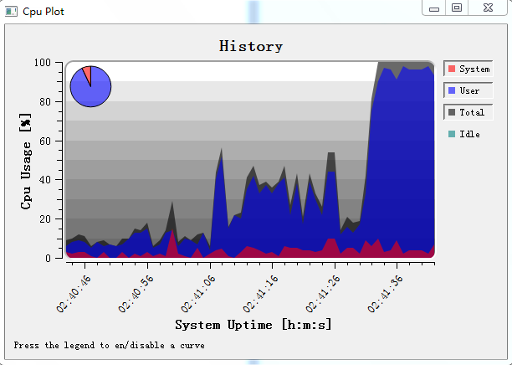Maximize the Cpu Plot window
The image size is (512, 365).
click(457, 8)
